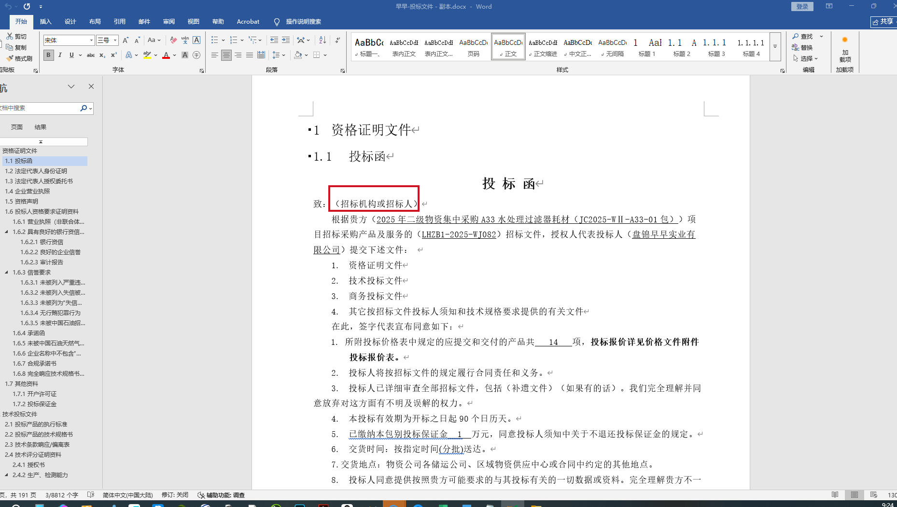Viewport: 897px width, 507px height.
Task: Switch to the 审阅 (Review) ribbon tab
Action: pyautogui.click(x=169, y=22)
